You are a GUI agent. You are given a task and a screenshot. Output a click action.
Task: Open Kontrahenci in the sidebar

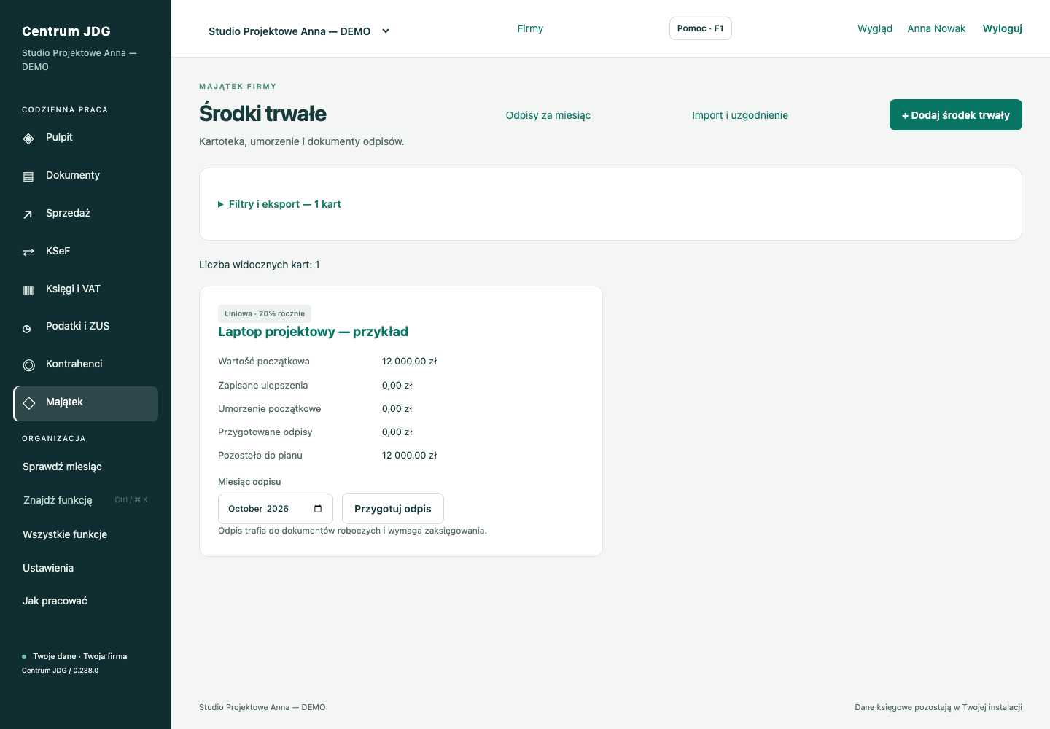click(86, 364)
